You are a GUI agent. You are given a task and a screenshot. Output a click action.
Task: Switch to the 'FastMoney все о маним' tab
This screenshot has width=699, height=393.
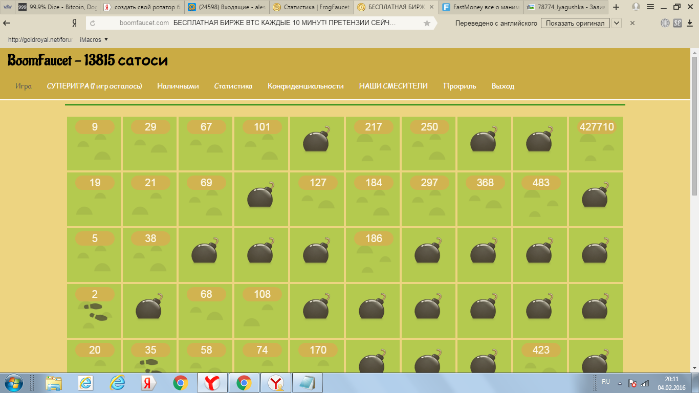tap(480, 7)
